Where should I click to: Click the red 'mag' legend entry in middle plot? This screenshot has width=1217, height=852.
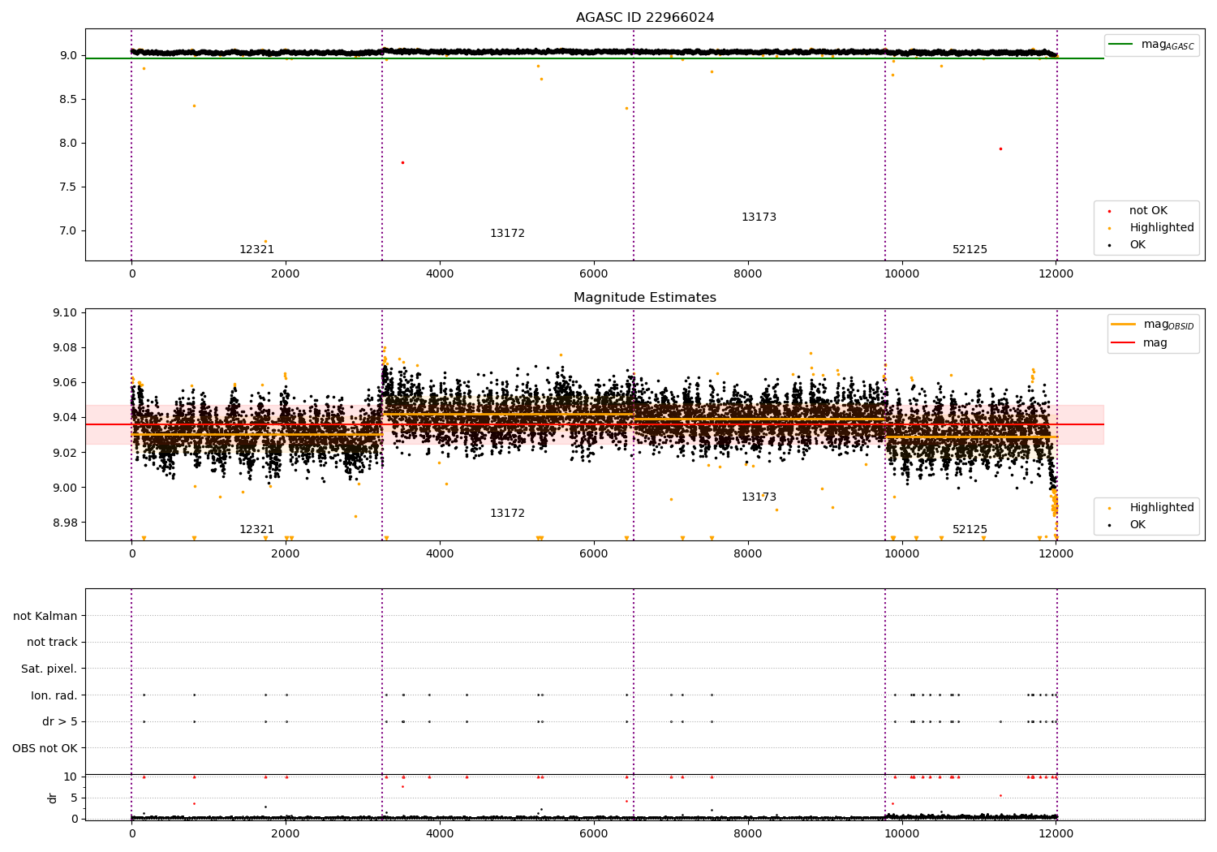click(1139, 342)
